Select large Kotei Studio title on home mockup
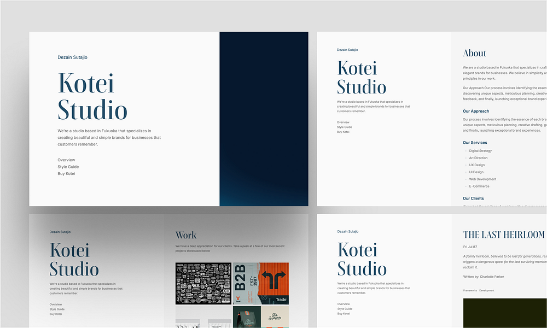Viewport: 547px width, 328px height. tap(92, 96)
